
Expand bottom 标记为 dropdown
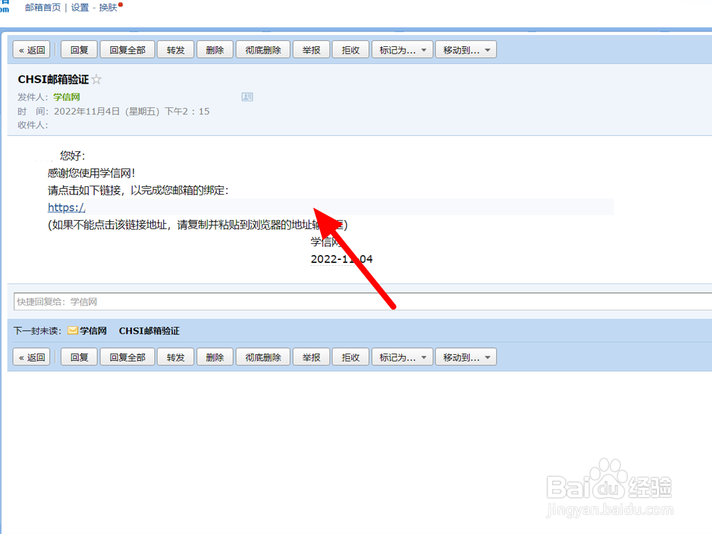[402, 357]
